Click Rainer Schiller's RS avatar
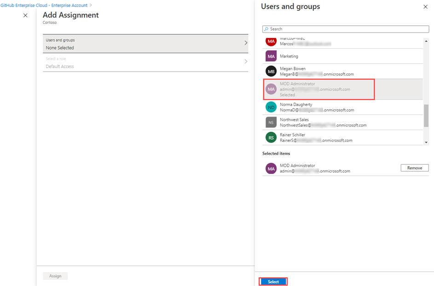This screenshot has height=286, width=434. point(271,137)
